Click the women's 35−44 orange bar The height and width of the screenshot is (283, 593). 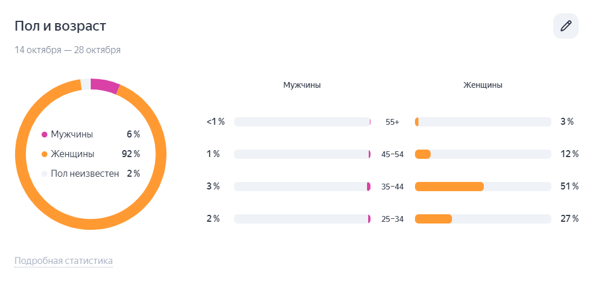click(449, 187)
